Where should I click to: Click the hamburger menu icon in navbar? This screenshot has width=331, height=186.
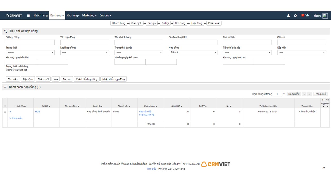(x=28, y=16)
